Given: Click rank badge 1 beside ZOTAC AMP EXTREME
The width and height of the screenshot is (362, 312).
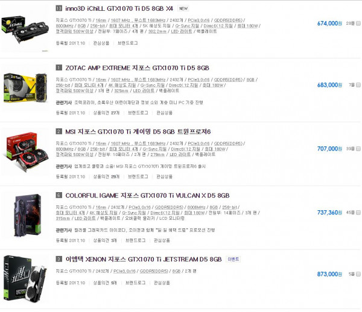Looking at the screenshot, I should point(59,67).
